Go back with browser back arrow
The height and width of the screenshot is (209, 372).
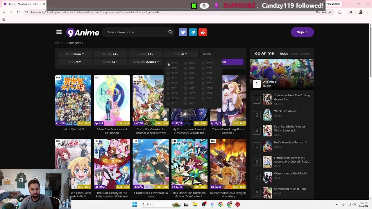click(x=4, y=12)
